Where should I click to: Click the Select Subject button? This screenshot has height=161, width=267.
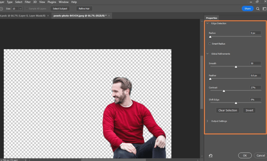60,9
